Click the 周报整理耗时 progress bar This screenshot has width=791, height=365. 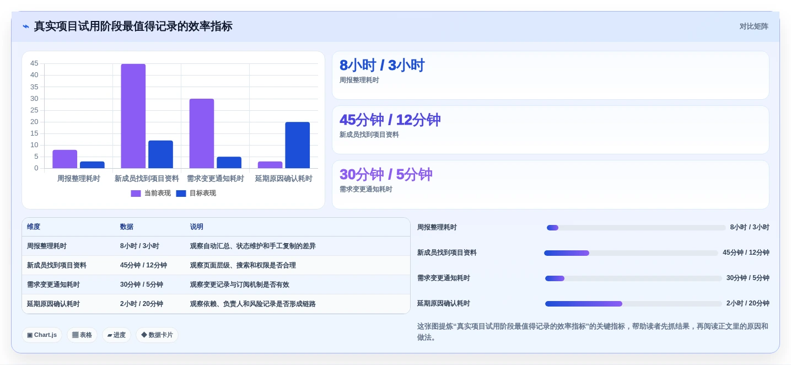tap(636, 228)
